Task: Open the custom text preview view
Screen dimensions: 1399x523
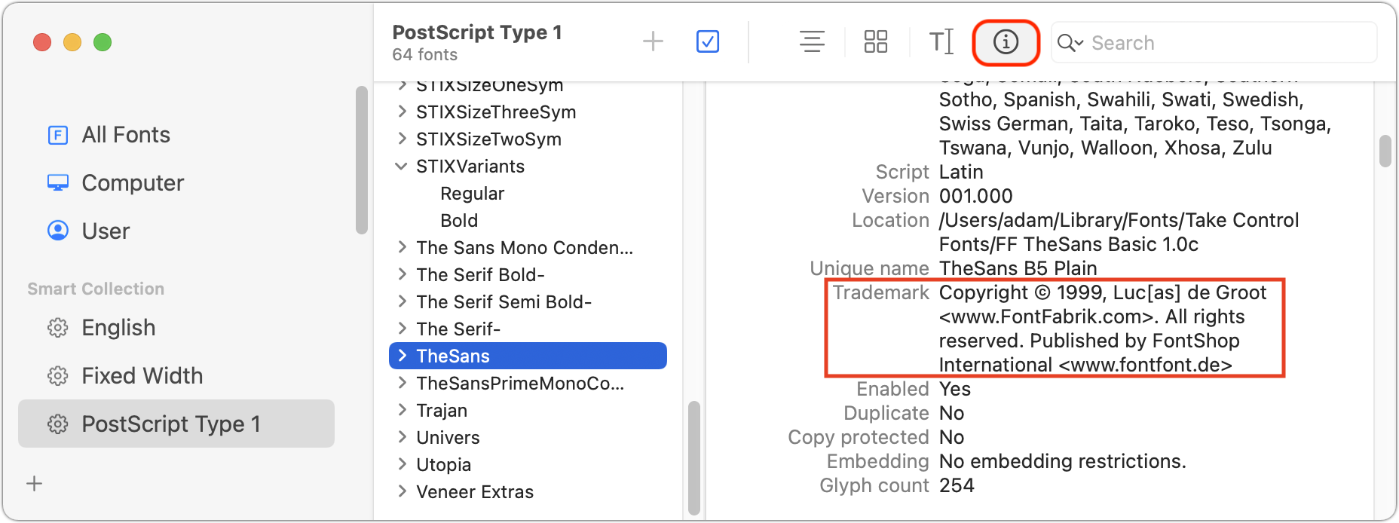Action: click(941, 42)
